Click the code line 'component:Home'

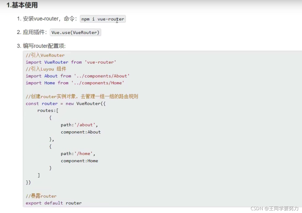pos(79,161)
